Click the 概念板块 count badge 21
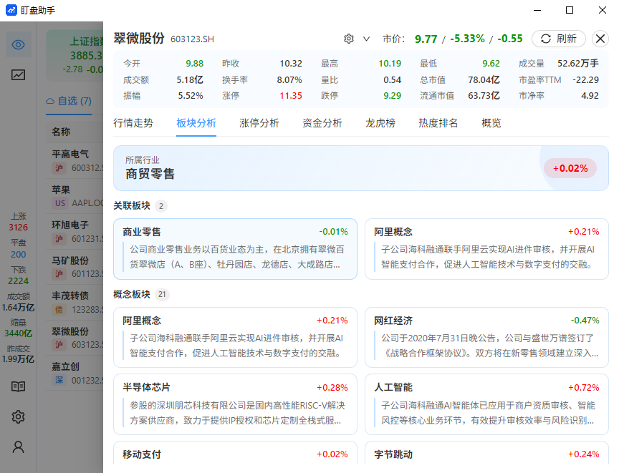Viewport: 619px width, 473px height. 162,294
